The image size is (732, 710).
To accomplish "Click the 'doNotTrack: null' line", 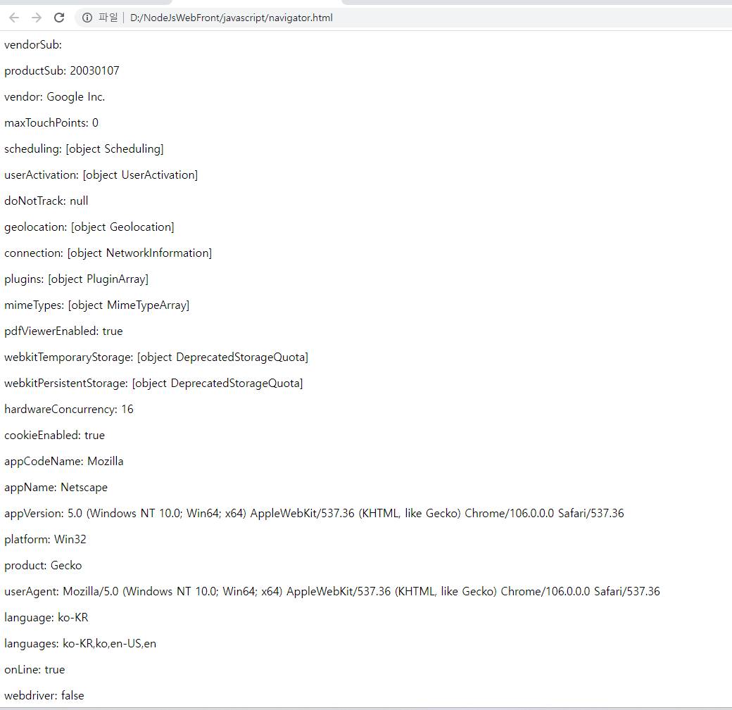I will click(x=46, y=201).
